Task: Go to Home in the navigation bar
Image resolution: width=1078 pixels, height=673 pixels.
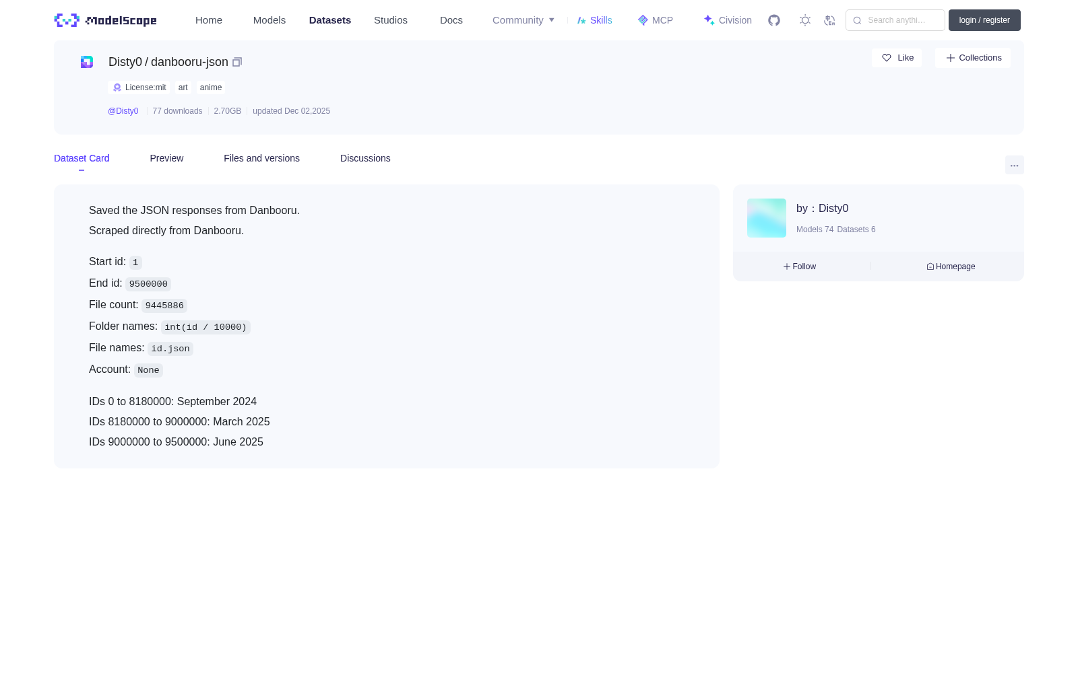Action: coord(209,20)
